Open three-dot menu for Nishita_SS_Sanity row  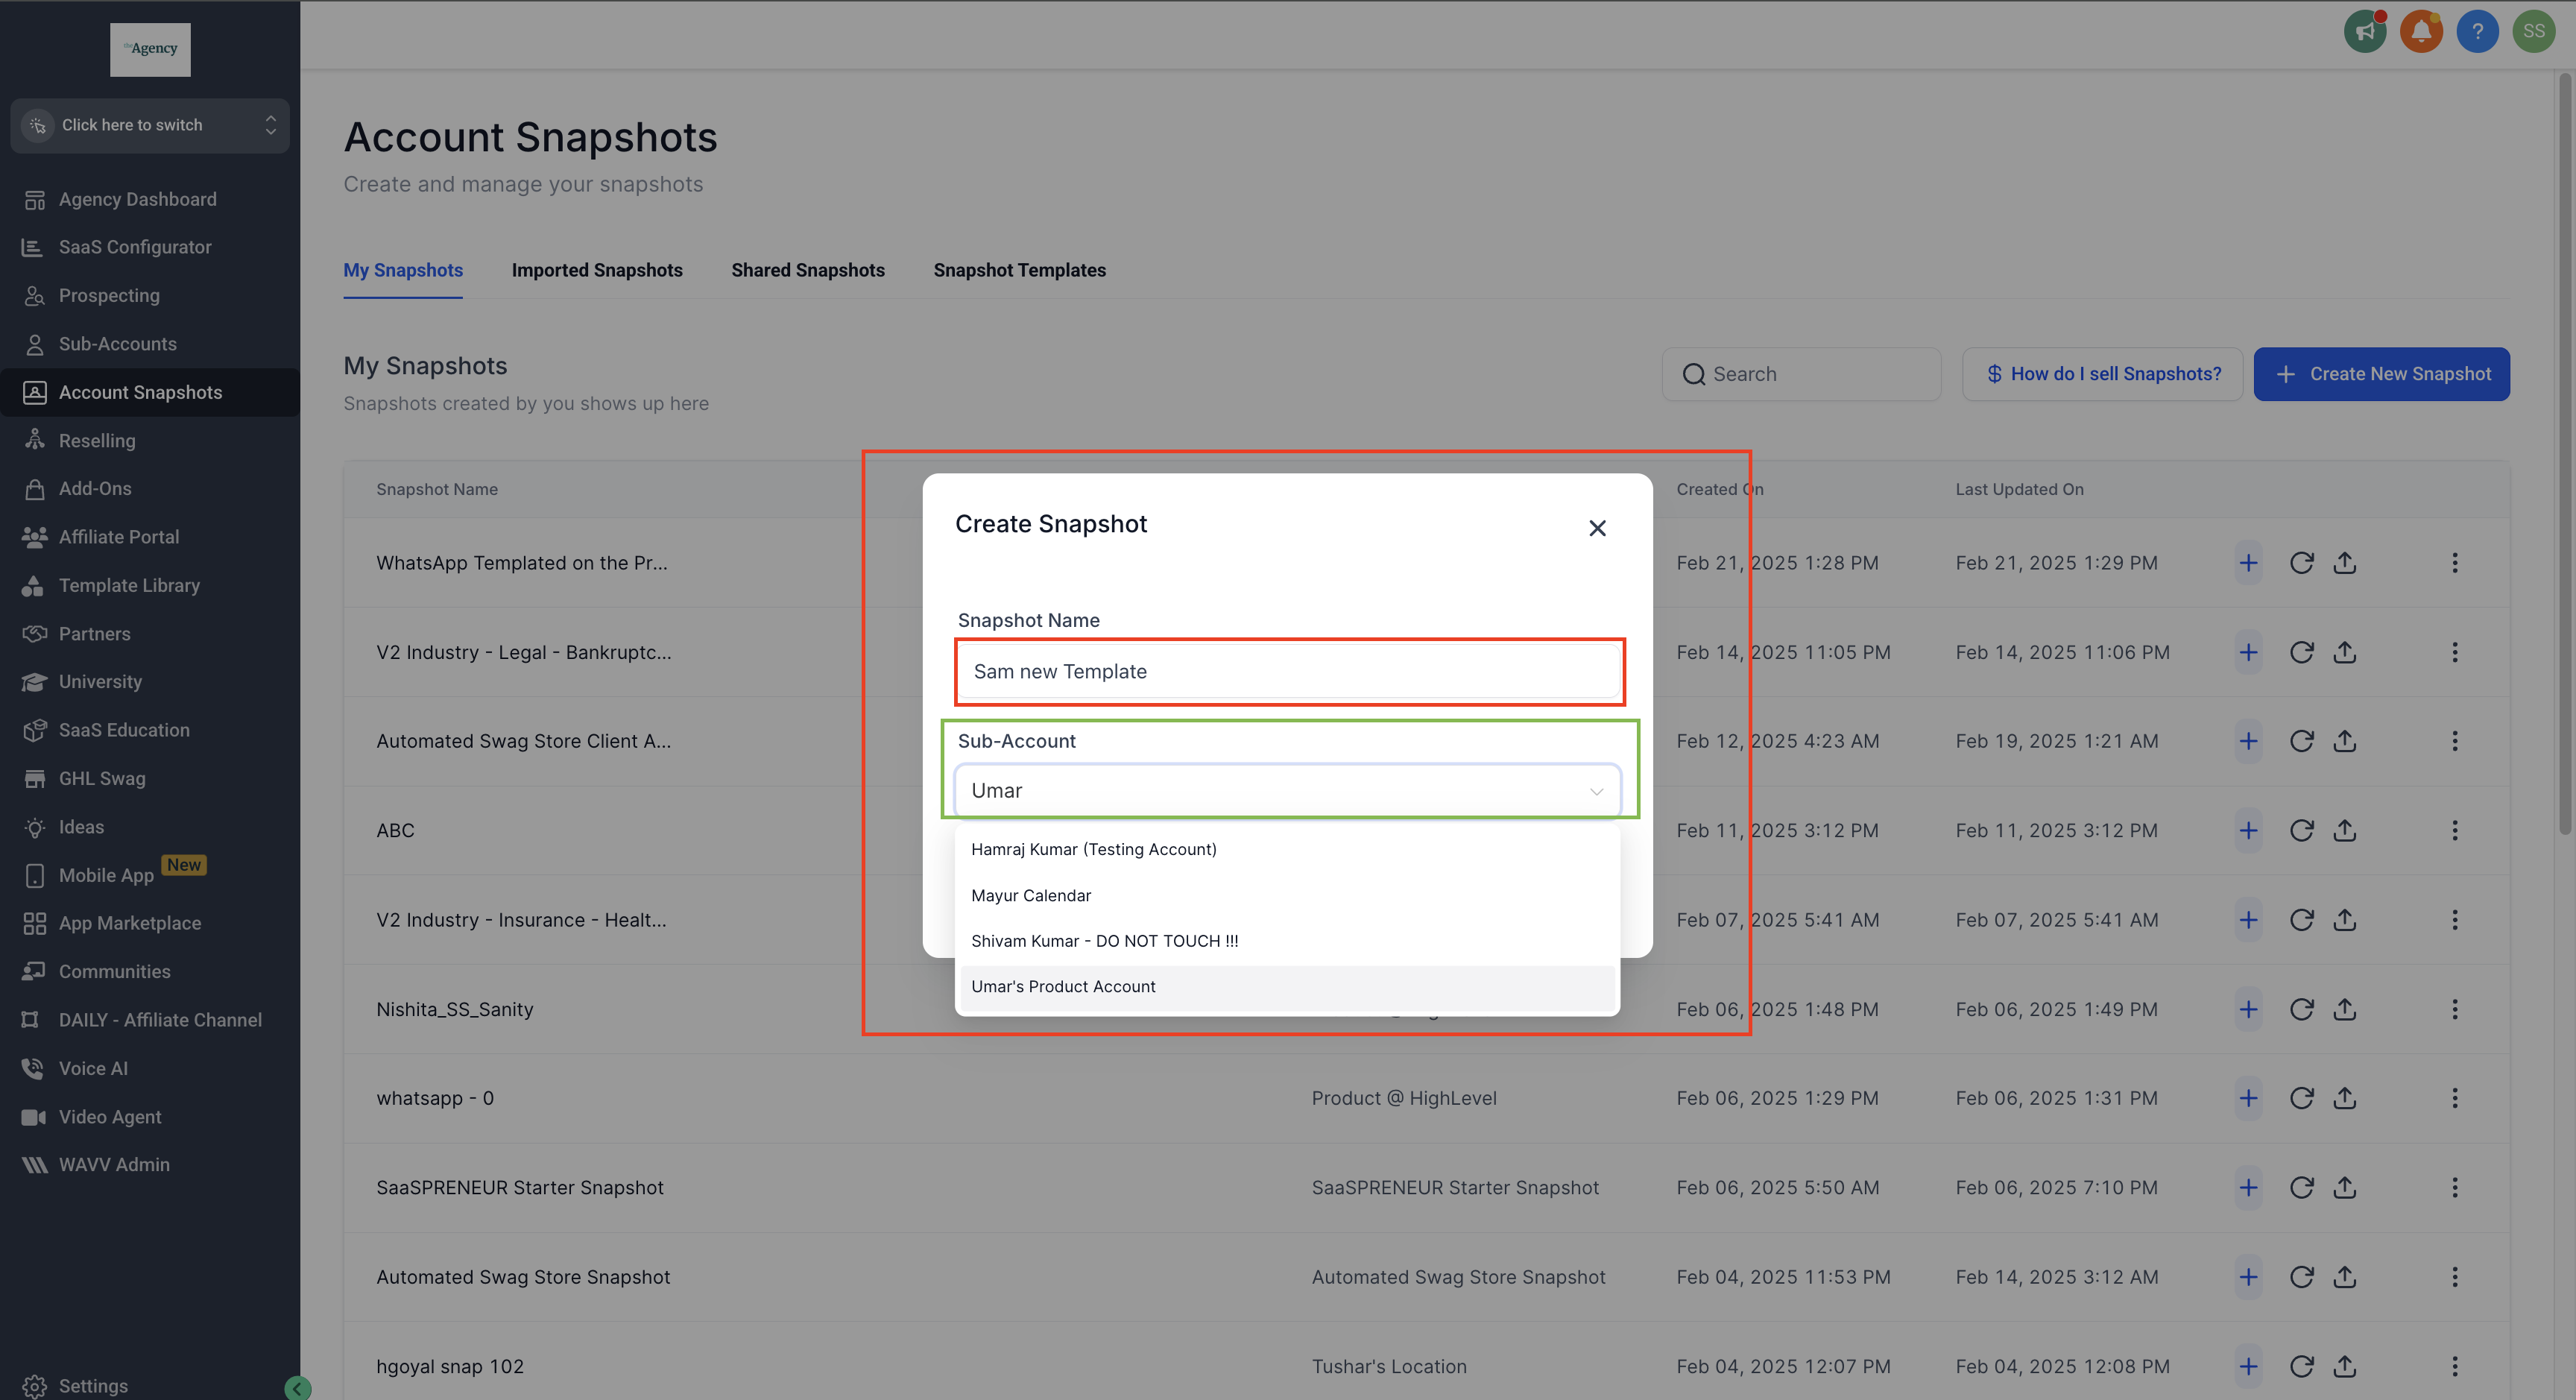[2454, 1009]
